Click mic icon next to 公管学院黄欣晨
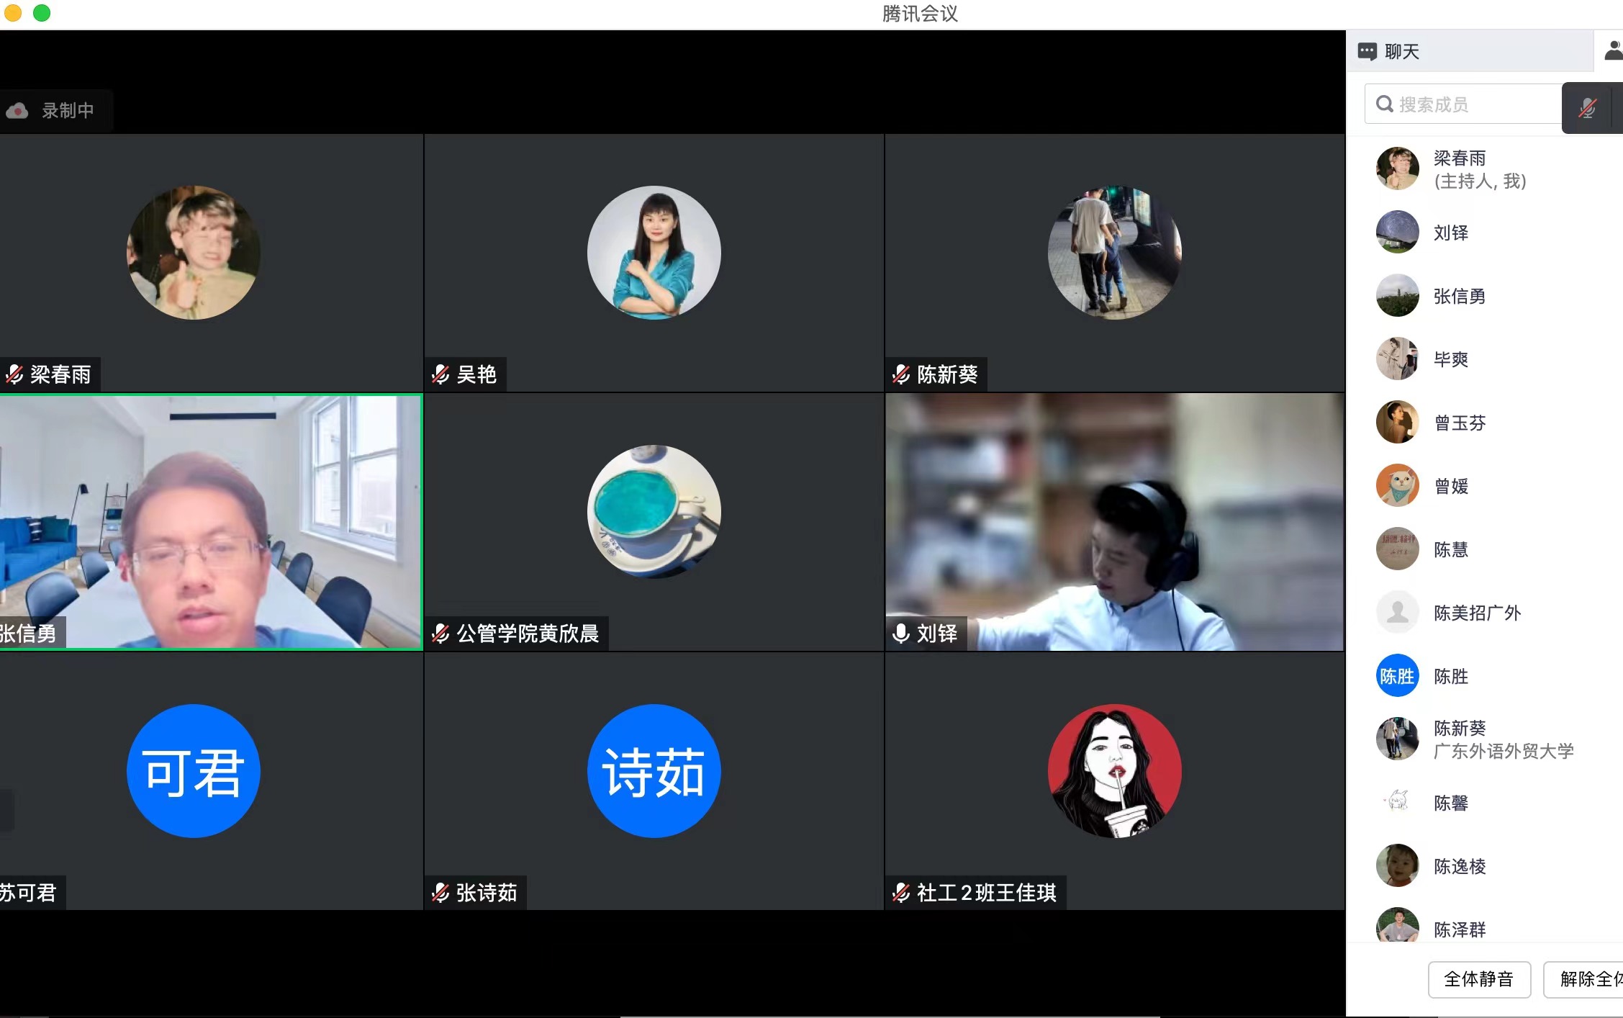Screen dimensions: 1623x1018 point(440,634)
